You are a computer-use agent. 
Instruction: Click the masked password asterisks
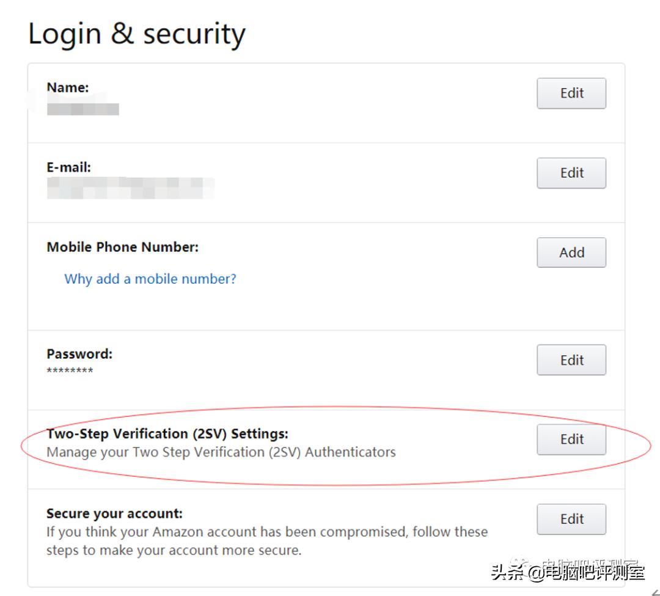[70, 371]
